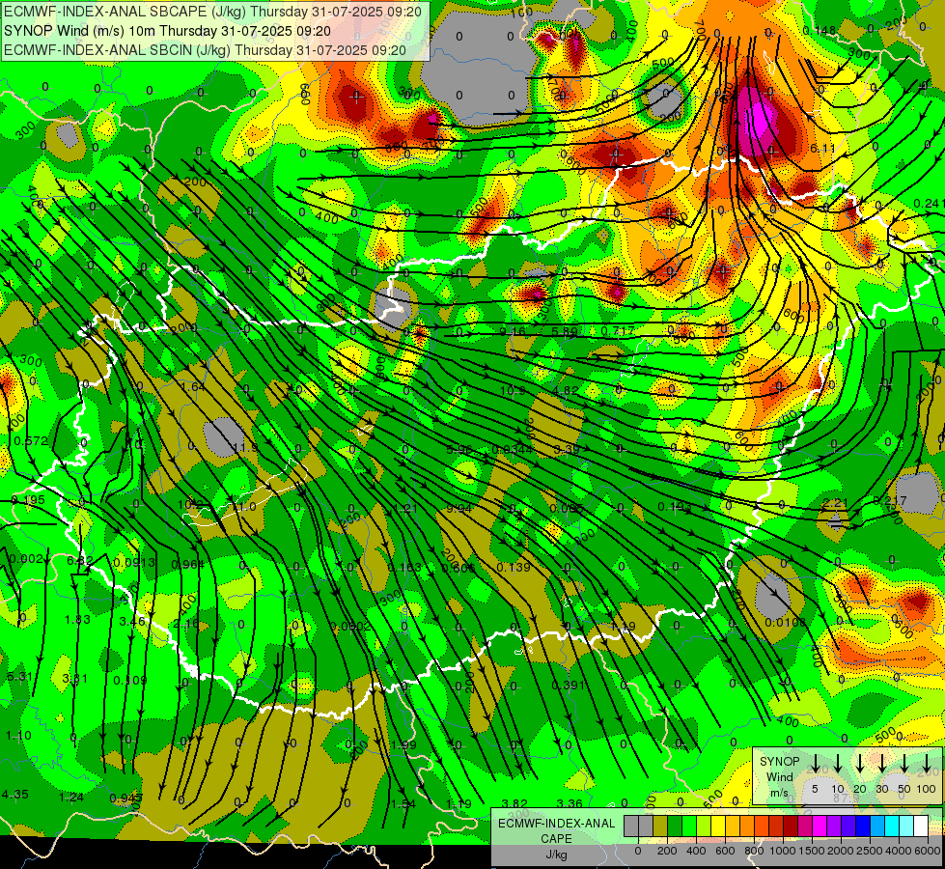Click the 0.717 value on the map
The width and height of the screenshot is (945, 869).
pyautogui.click(x=618, y=330)
